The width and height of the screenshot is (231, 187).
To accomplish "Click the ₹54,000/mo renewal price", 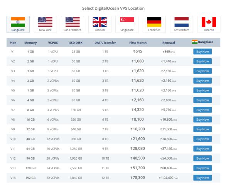I will (169, 158).
